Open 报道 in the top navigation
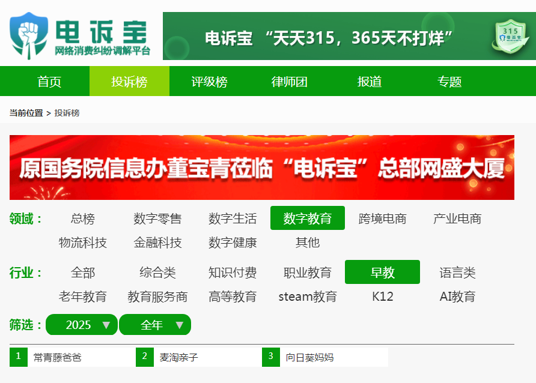 370,82
